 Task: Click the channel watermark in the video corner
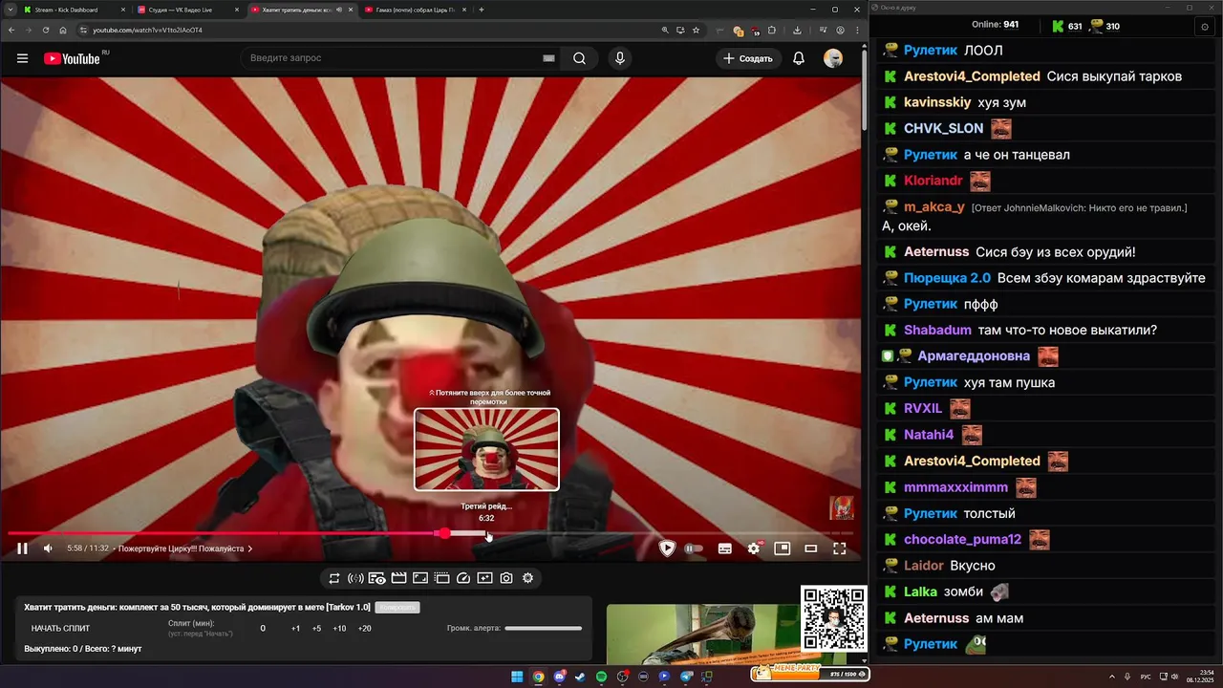coord(841,507)
